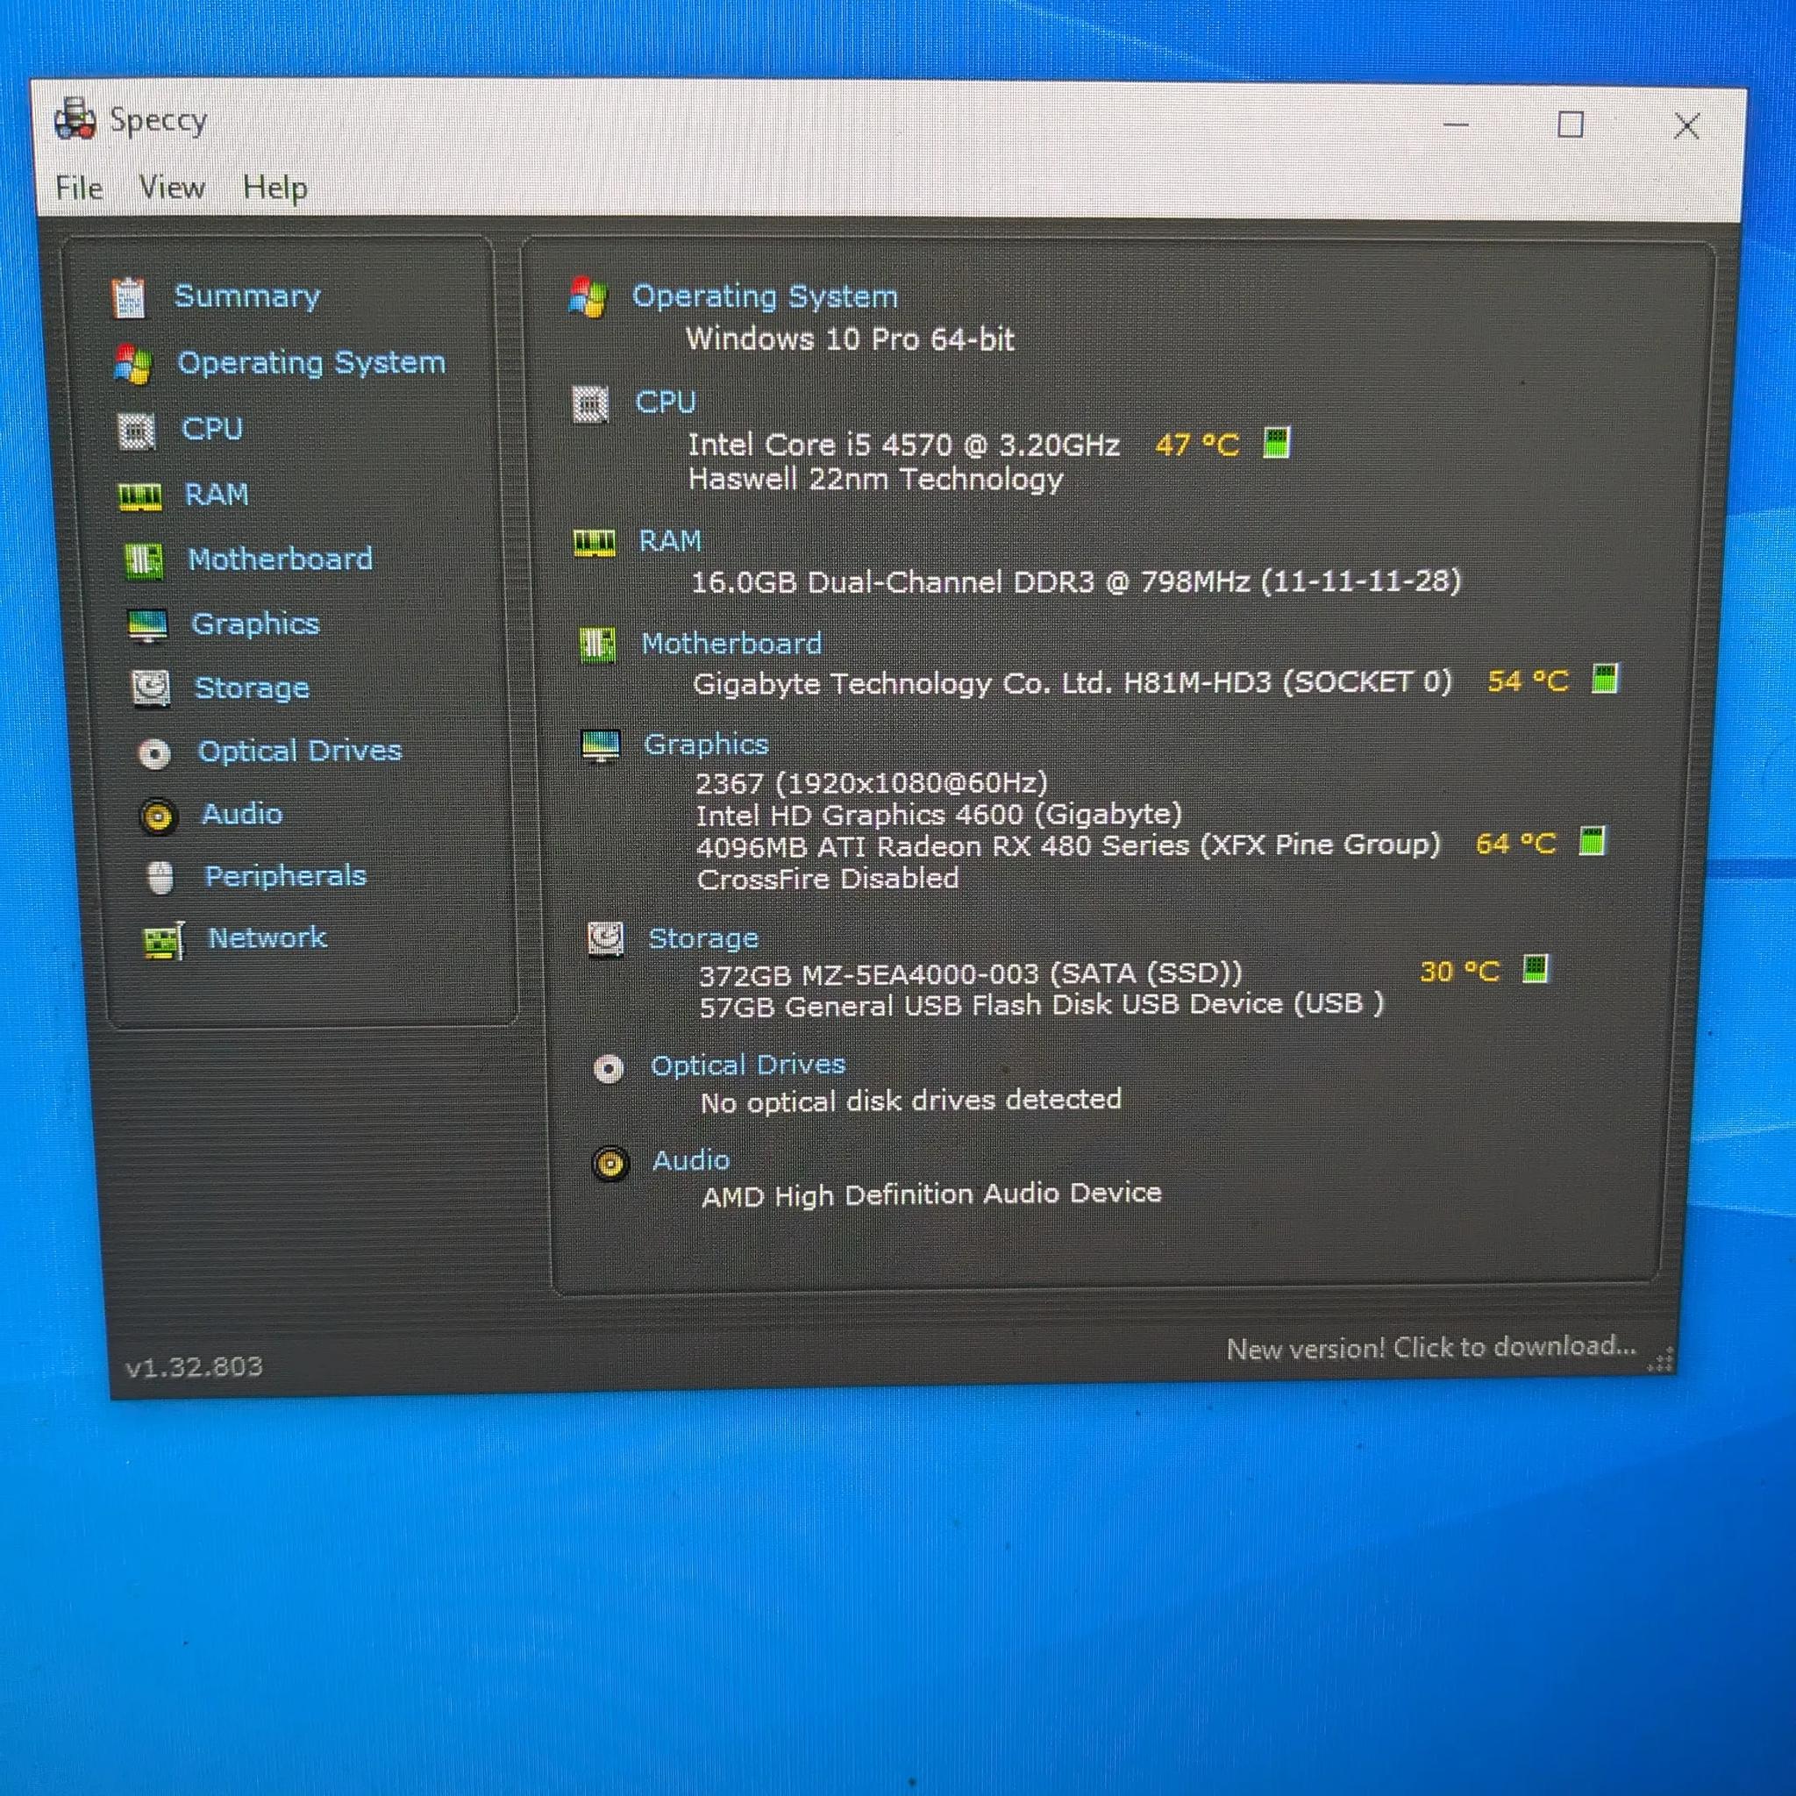Click the SSD temperature indicator next to 30 °C
1796x1796 pixels.
1535,969
